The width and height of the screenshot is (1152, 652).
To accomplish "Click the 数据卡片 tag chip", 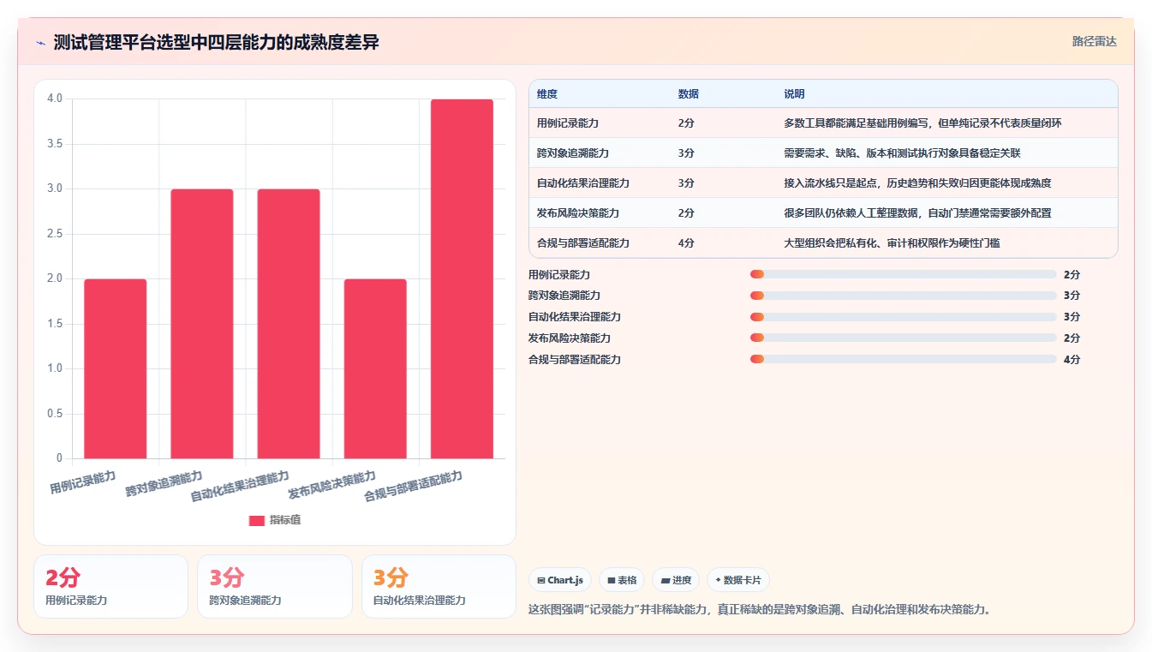I will click(x=738, y=580).
